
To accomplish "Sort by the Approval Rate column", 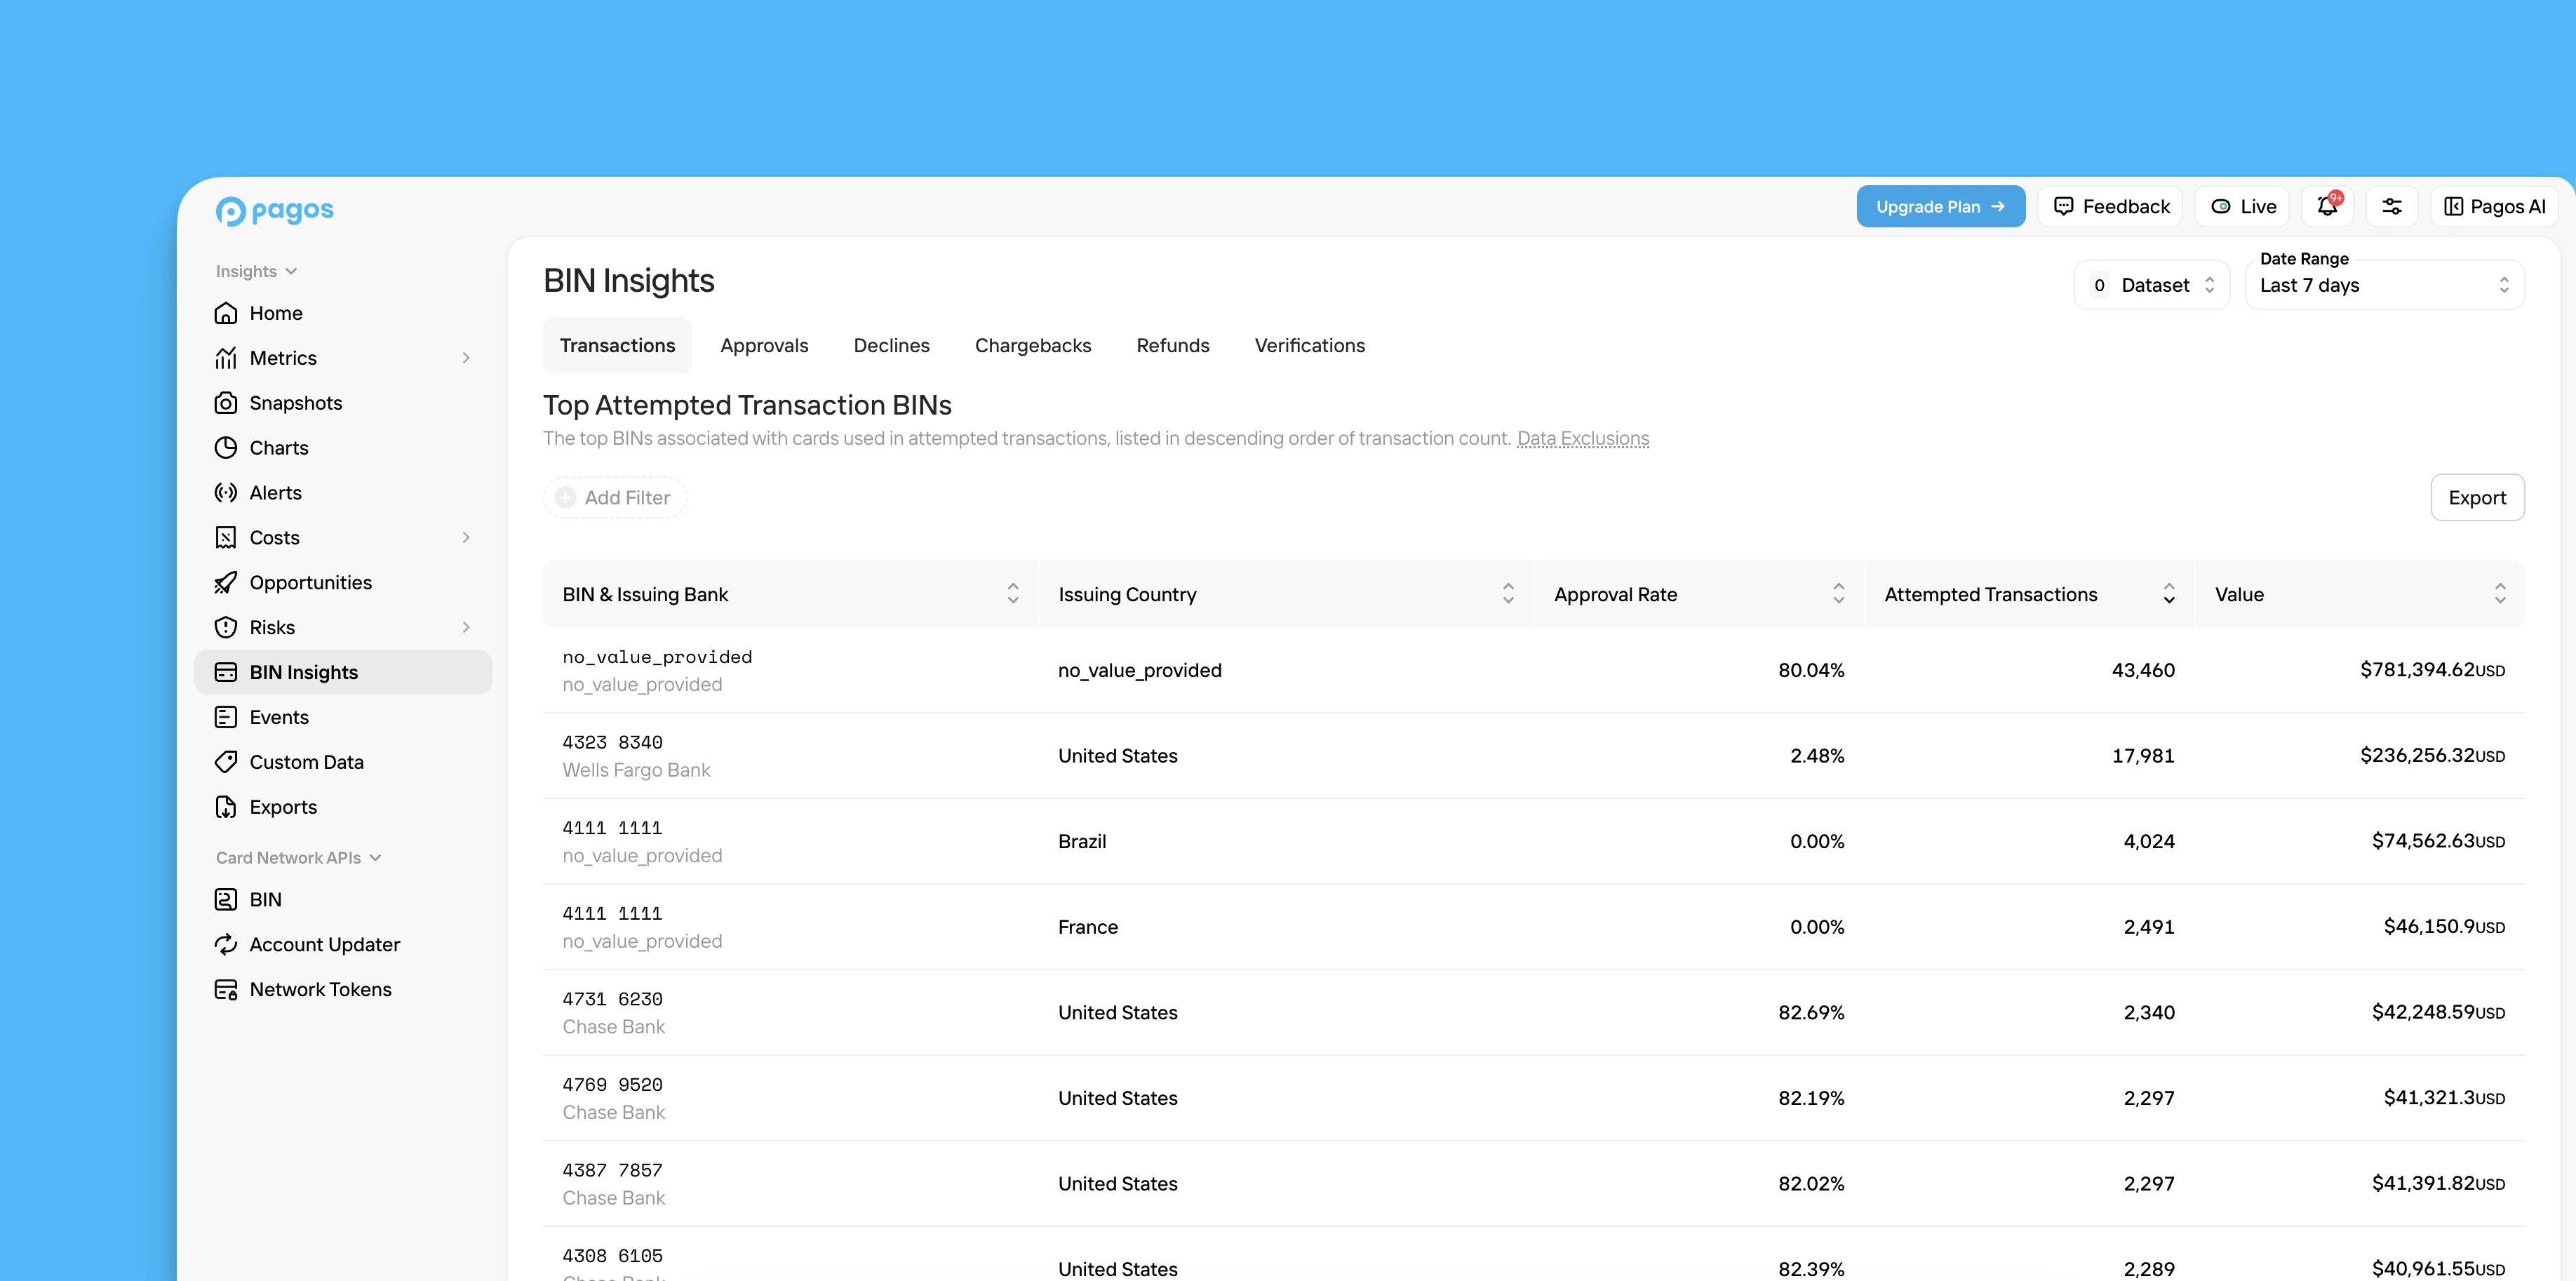I will pos(1838,593).
